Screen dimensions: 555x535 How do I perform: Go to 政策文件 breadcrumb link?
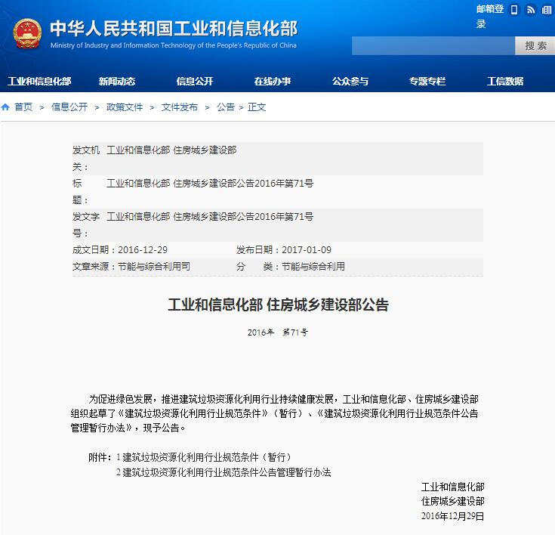tap(125, 107)
